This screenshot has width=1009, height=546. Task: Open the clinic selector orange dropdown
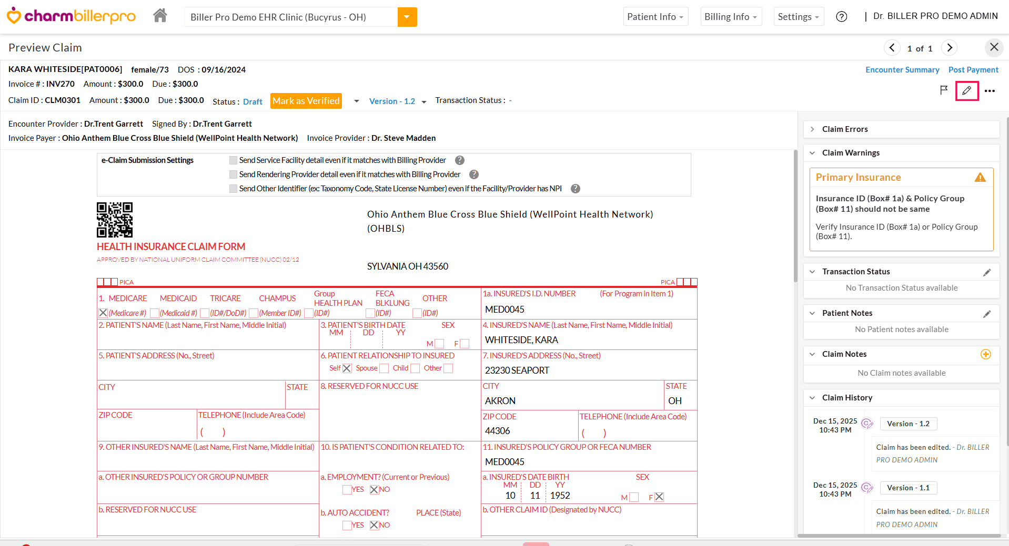(407, 17)
